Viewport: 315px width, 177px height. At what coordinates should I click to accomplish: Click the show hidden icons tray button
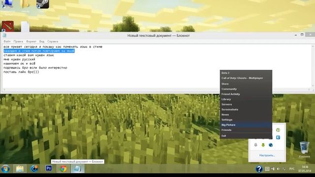point(267,169)
